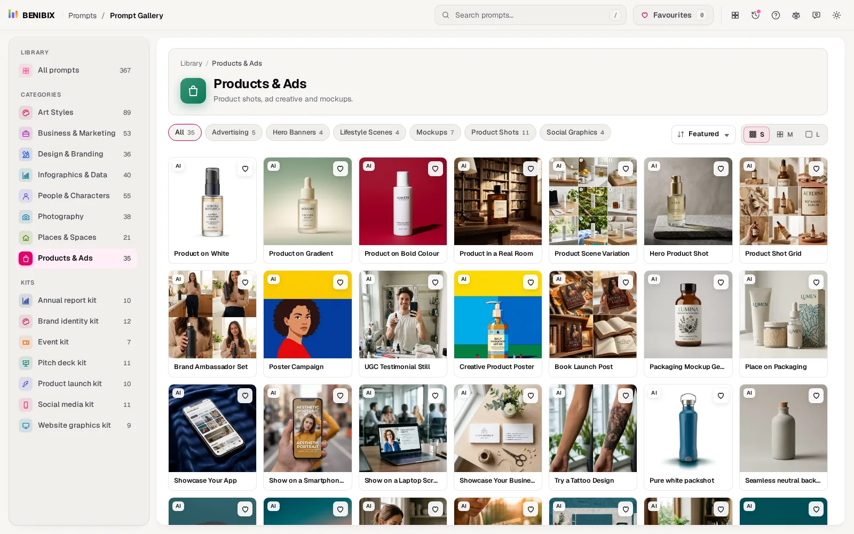This screenshot has width=854, height=534.
Task: Focus the Search prompts field
Action: coord(531,15)
